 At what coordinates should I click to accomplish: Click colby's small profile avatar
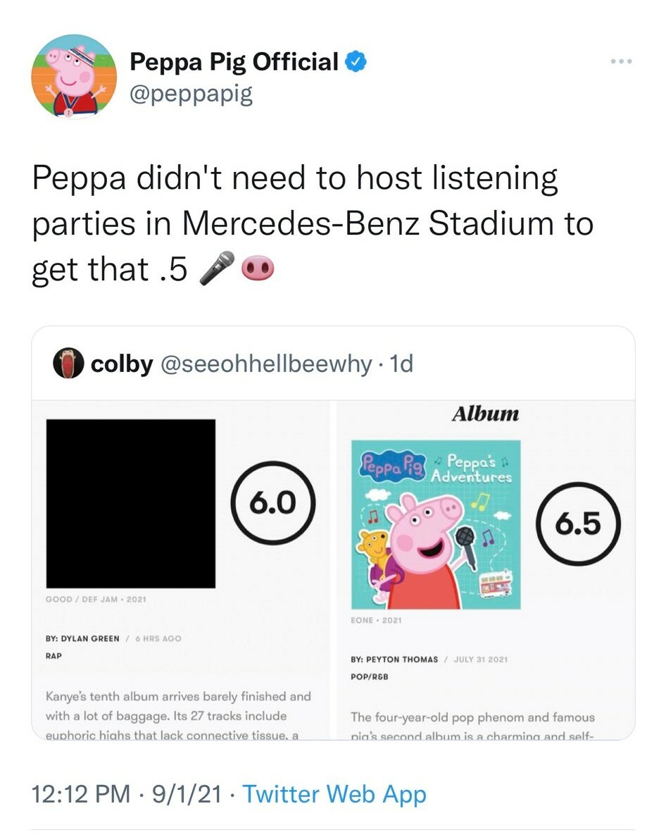pyautogui.click(x=68, y=364)
